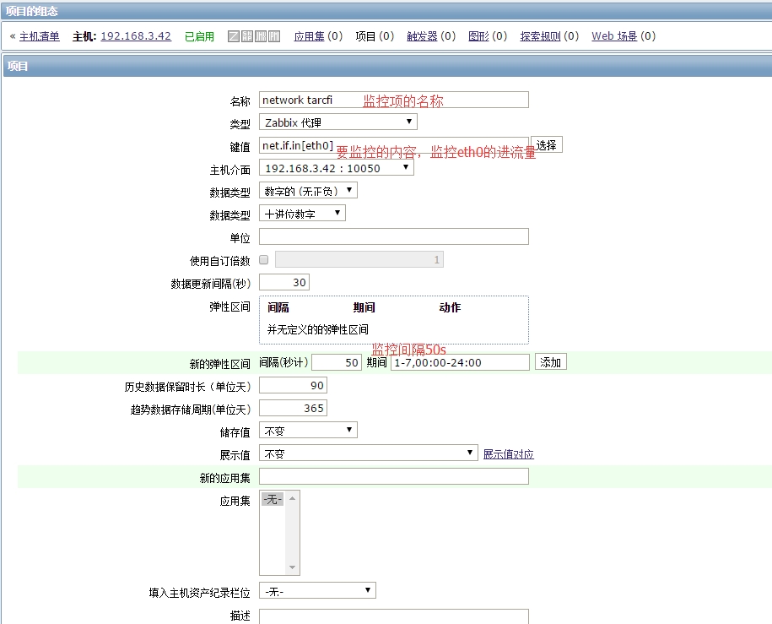Click the 添加 button for flexible interval
This screenshot has height=624, width=772.
tap(551, 362)
